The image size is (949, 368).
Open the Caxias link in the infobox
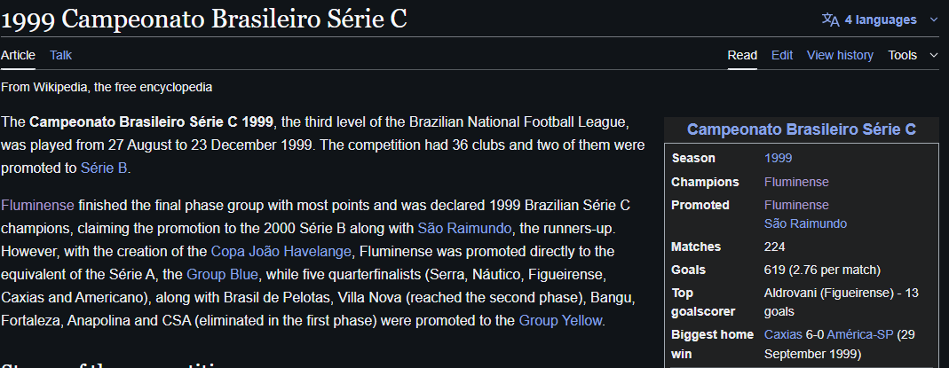pos(782,334)
